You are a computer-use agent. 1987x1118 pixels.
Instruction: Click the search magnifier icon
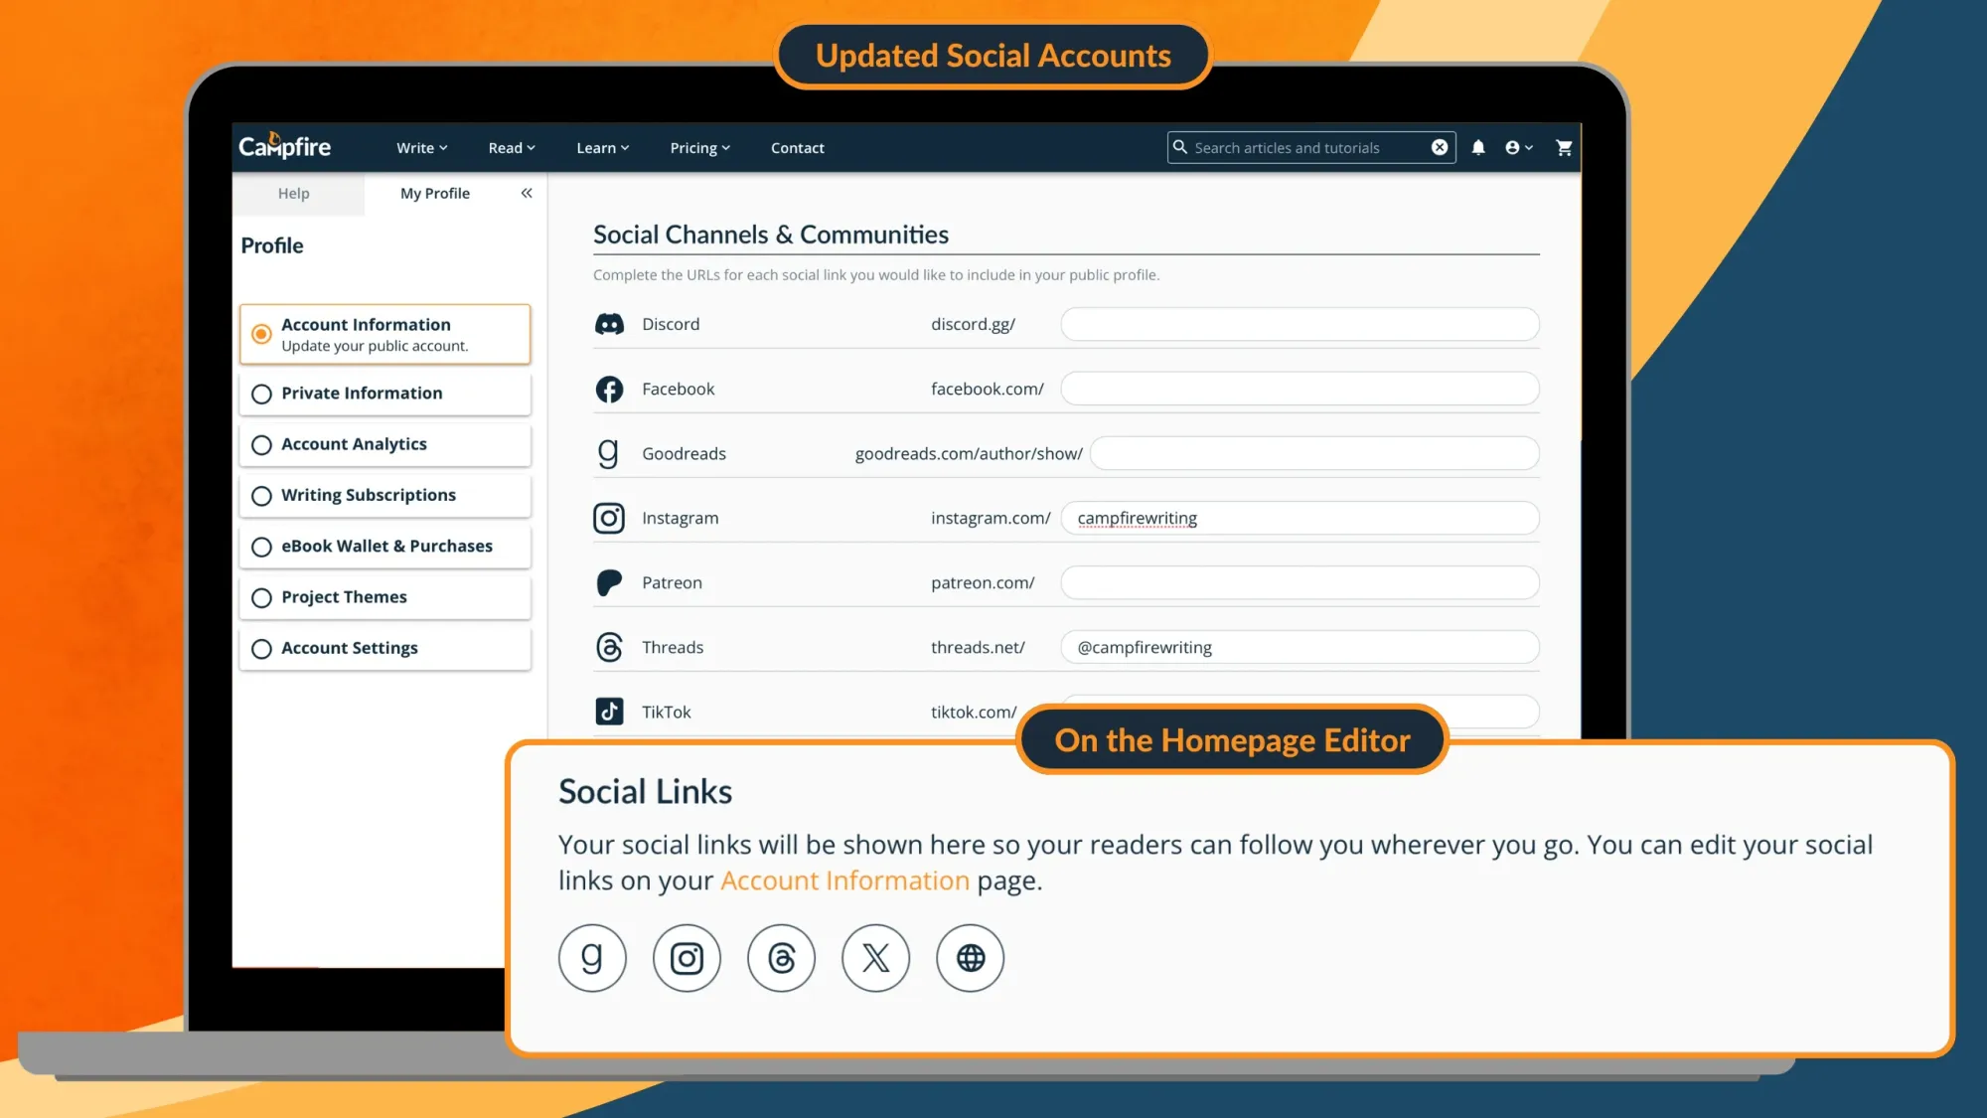1179,147
